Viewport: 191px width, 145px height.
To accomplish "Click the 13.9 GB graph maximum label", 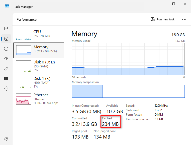I will click(180, 41).
